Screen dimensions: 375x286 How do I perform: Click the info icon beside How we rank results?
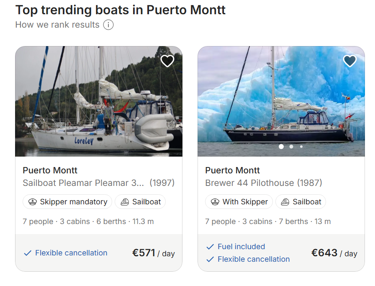pos(108,25)
